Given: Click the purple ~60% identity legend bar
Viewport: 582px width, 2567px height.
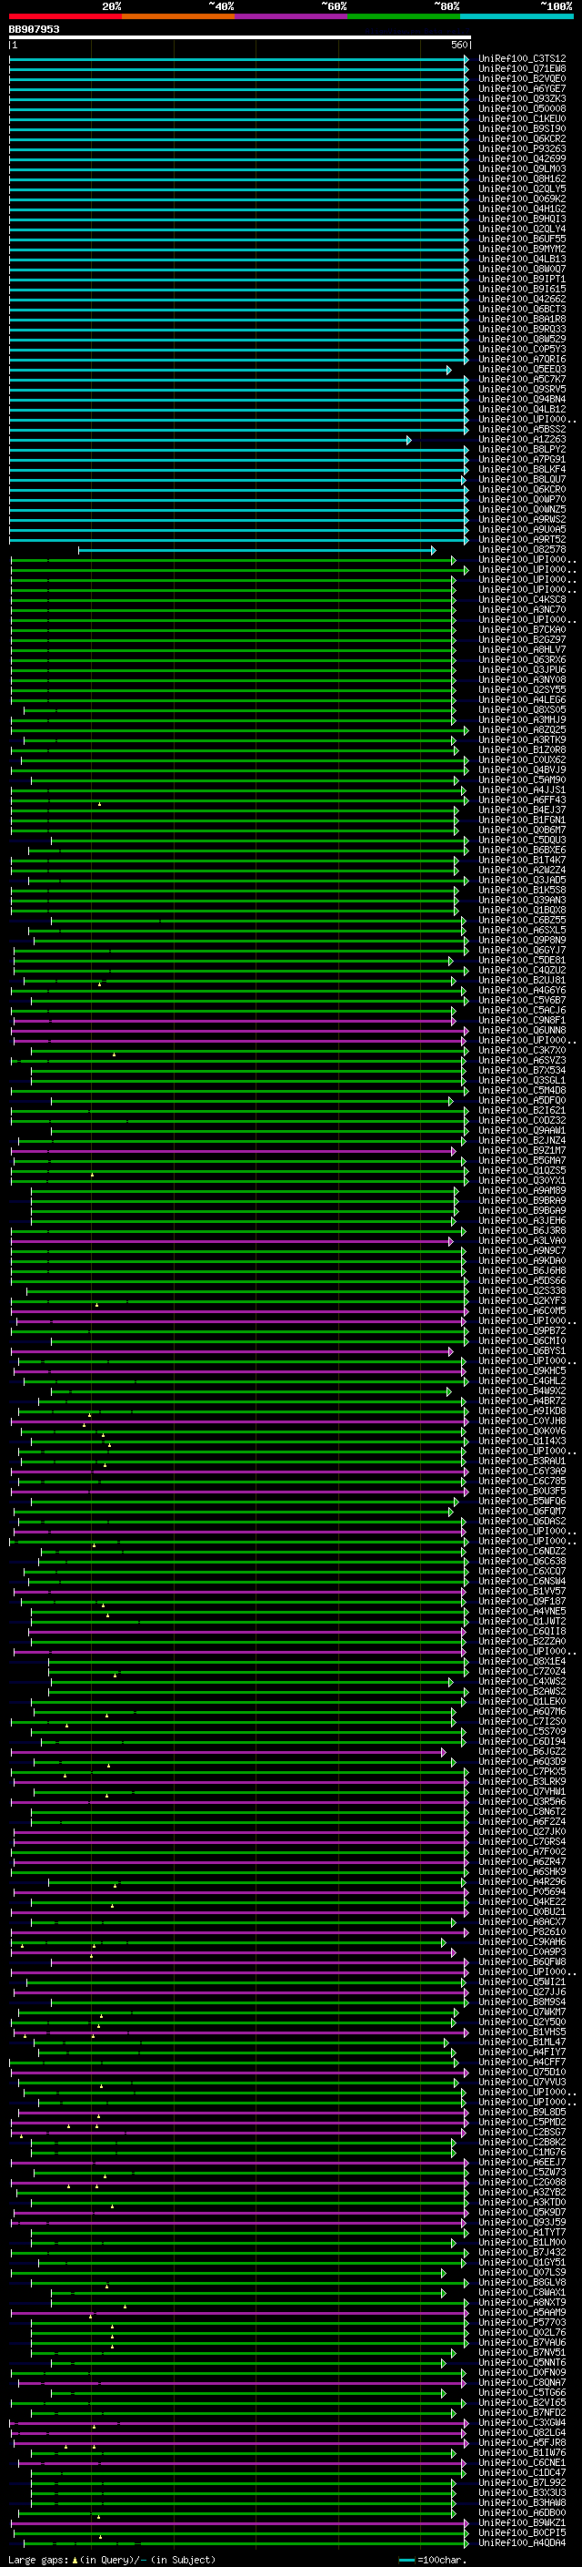Looking at the screenshot, I should 290,16.
